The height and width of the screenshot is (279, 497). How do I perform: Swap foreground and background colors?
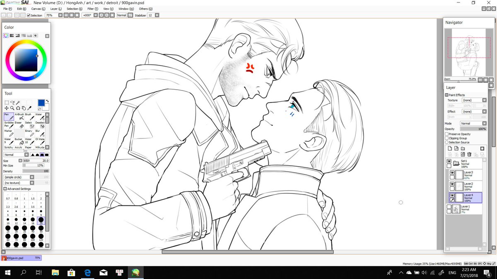point(47,101)
